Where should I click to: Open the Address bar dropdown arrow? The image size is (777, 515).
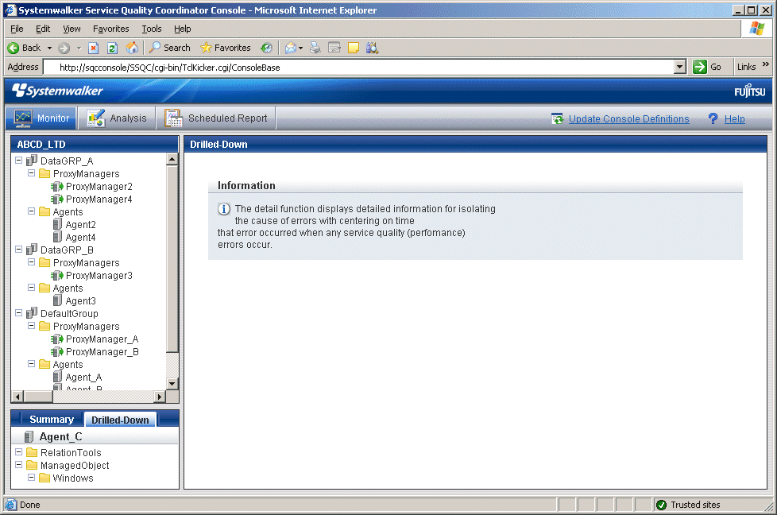[680, 67]
